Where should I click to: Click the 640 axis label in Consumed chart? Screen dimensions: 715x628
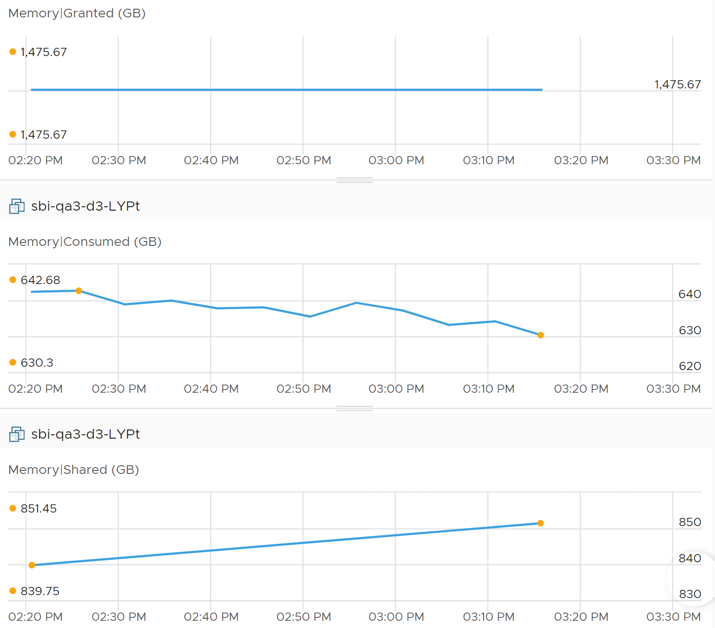[x=690, y=294]
